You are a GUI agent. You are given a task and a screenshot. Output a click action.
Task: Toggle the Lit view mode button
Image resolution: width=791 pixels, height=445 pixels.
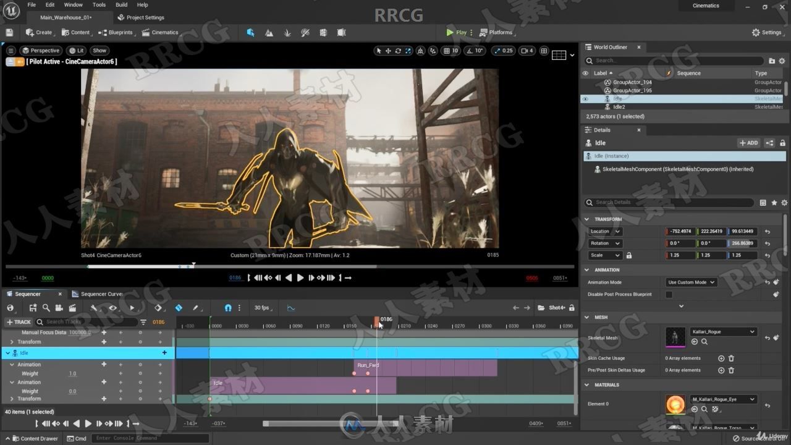pyautogui.click(x=77, y=51)
